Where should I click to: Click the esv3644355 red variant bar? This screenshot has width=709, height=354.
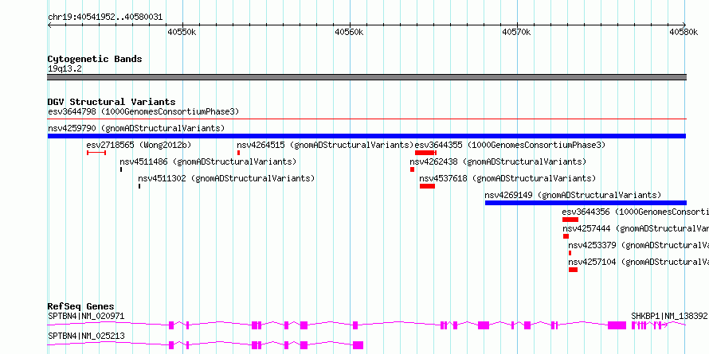click(425, 153)
